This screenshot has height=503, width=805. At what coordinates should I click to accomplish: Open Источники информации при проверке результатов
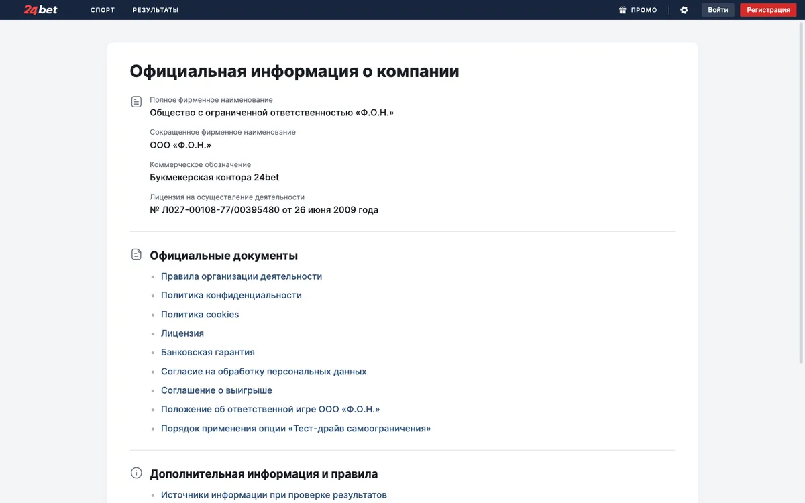click(x=274, y=495)
